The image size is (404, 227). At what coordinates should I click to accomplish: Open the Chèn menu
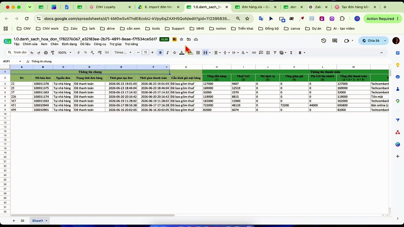(x=54, y=44)
